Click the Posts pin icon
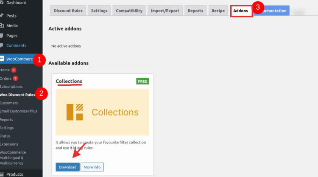Viewport: 318px width, 177px height. pos(2,15)
